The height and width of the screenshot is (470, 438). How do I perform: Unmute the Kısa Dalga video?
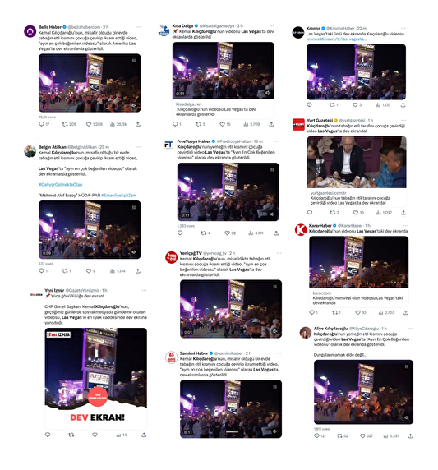[x=268, y=93]
